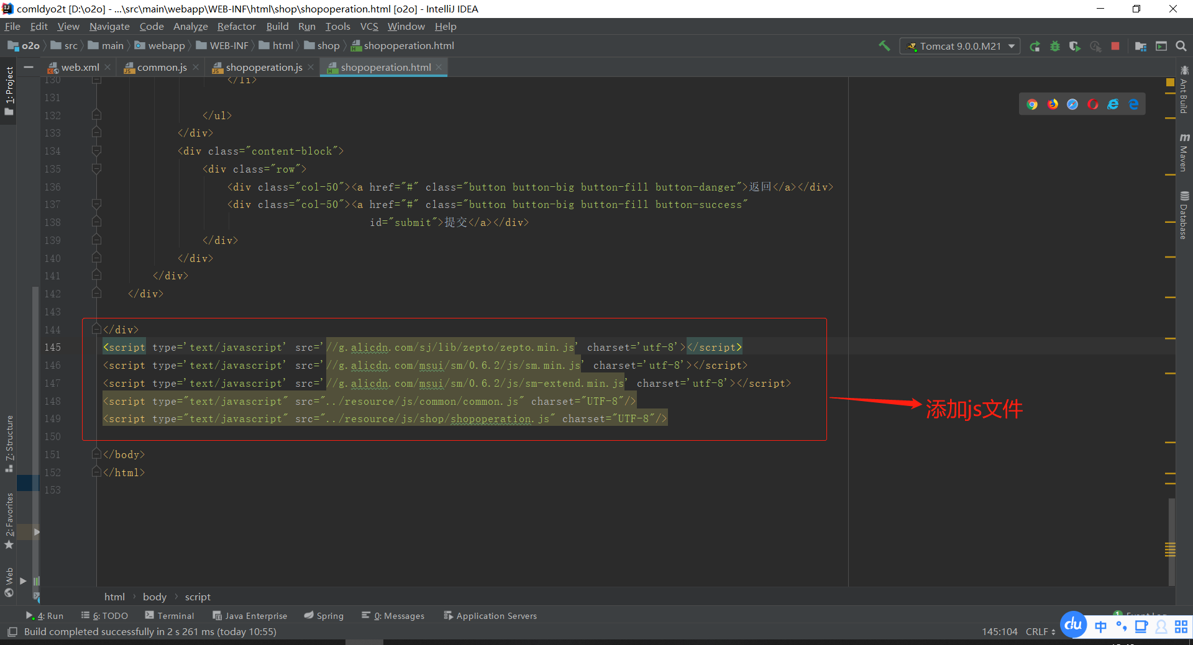
Task: Toggle Chinese input mode button
Action: pos(1100,627)
